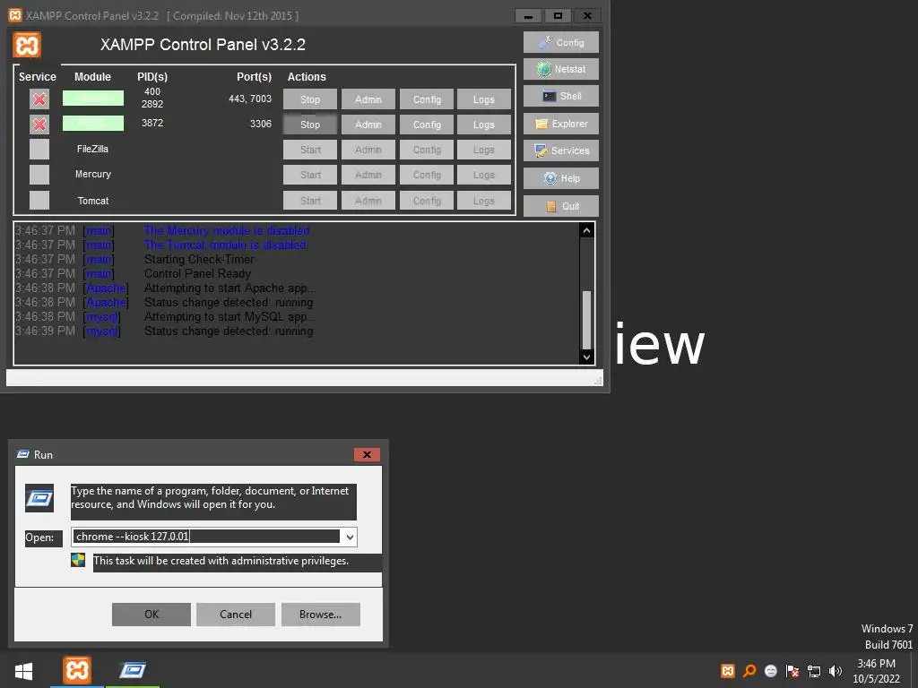Viewport: 918px width, 688px height.
Task: Click the Run dialog icon in the taskbar
Action: tap(133, 670)
